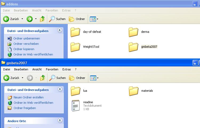The image size is (200, 128).
Task: Open Ansicht menu in gmbeta2007 window
Action: pyautogui.click(x=37, y=69)
